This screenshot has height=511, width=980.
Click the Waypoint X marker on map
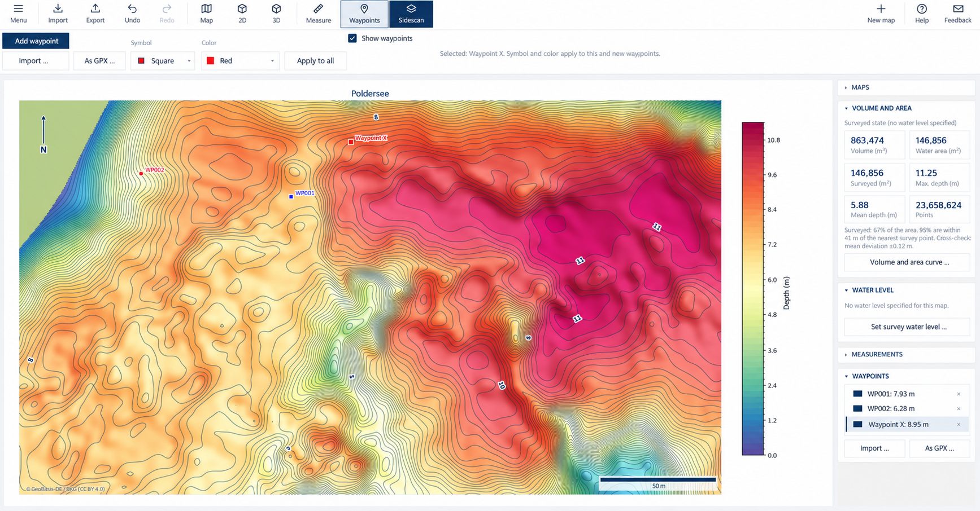pos(351,142)
